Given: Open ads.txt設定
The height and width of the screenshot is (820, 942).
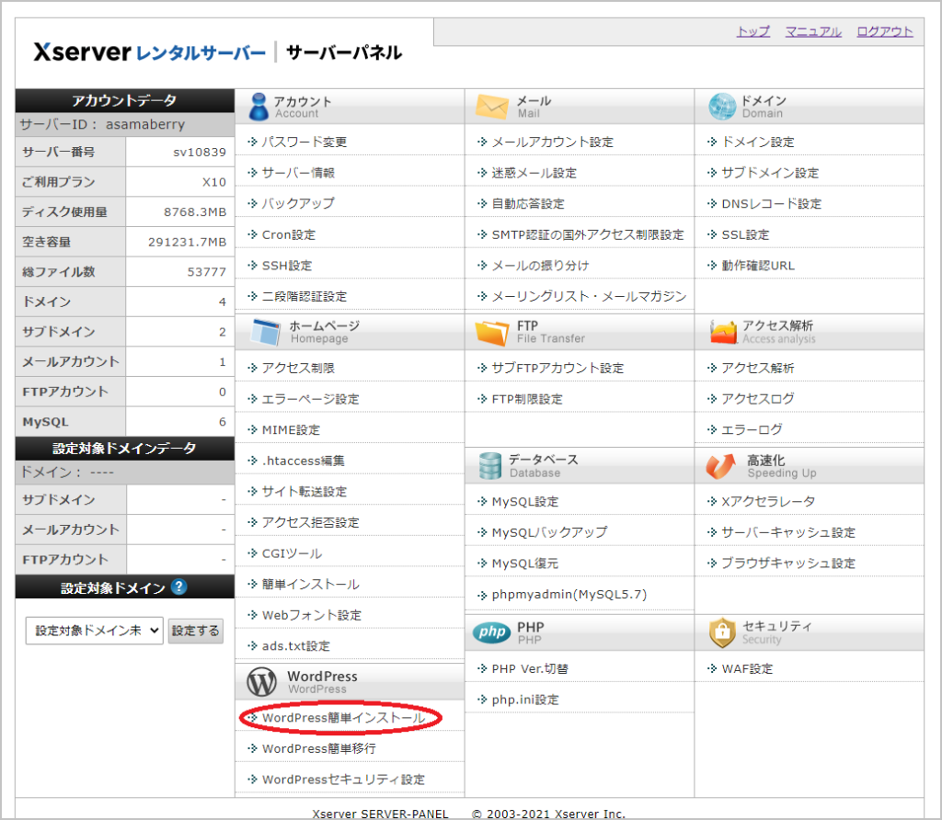Looking at the screenshot, I should pos(296,646).
